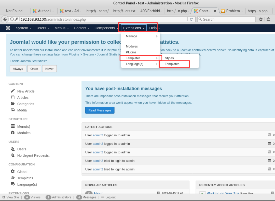
Task: Click the search magnifier icon in search box
Action: click(200, 19)
